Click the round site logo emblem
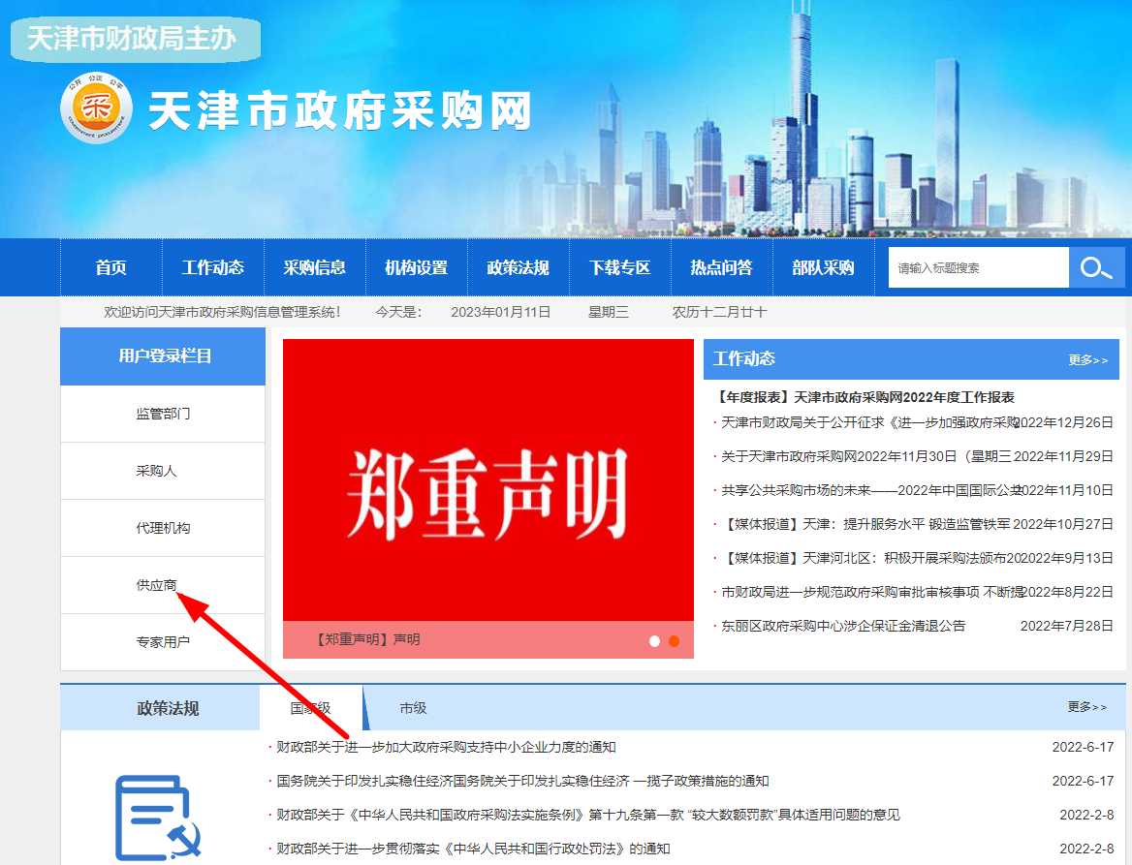The width and height of the screenshot is (1132, 865). 95,108
